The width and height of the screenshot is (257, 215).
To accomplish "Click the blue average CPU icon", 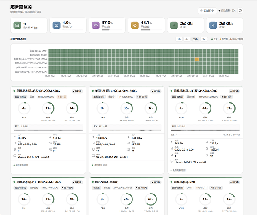I will pyautogui.click(x=57, y=25).
